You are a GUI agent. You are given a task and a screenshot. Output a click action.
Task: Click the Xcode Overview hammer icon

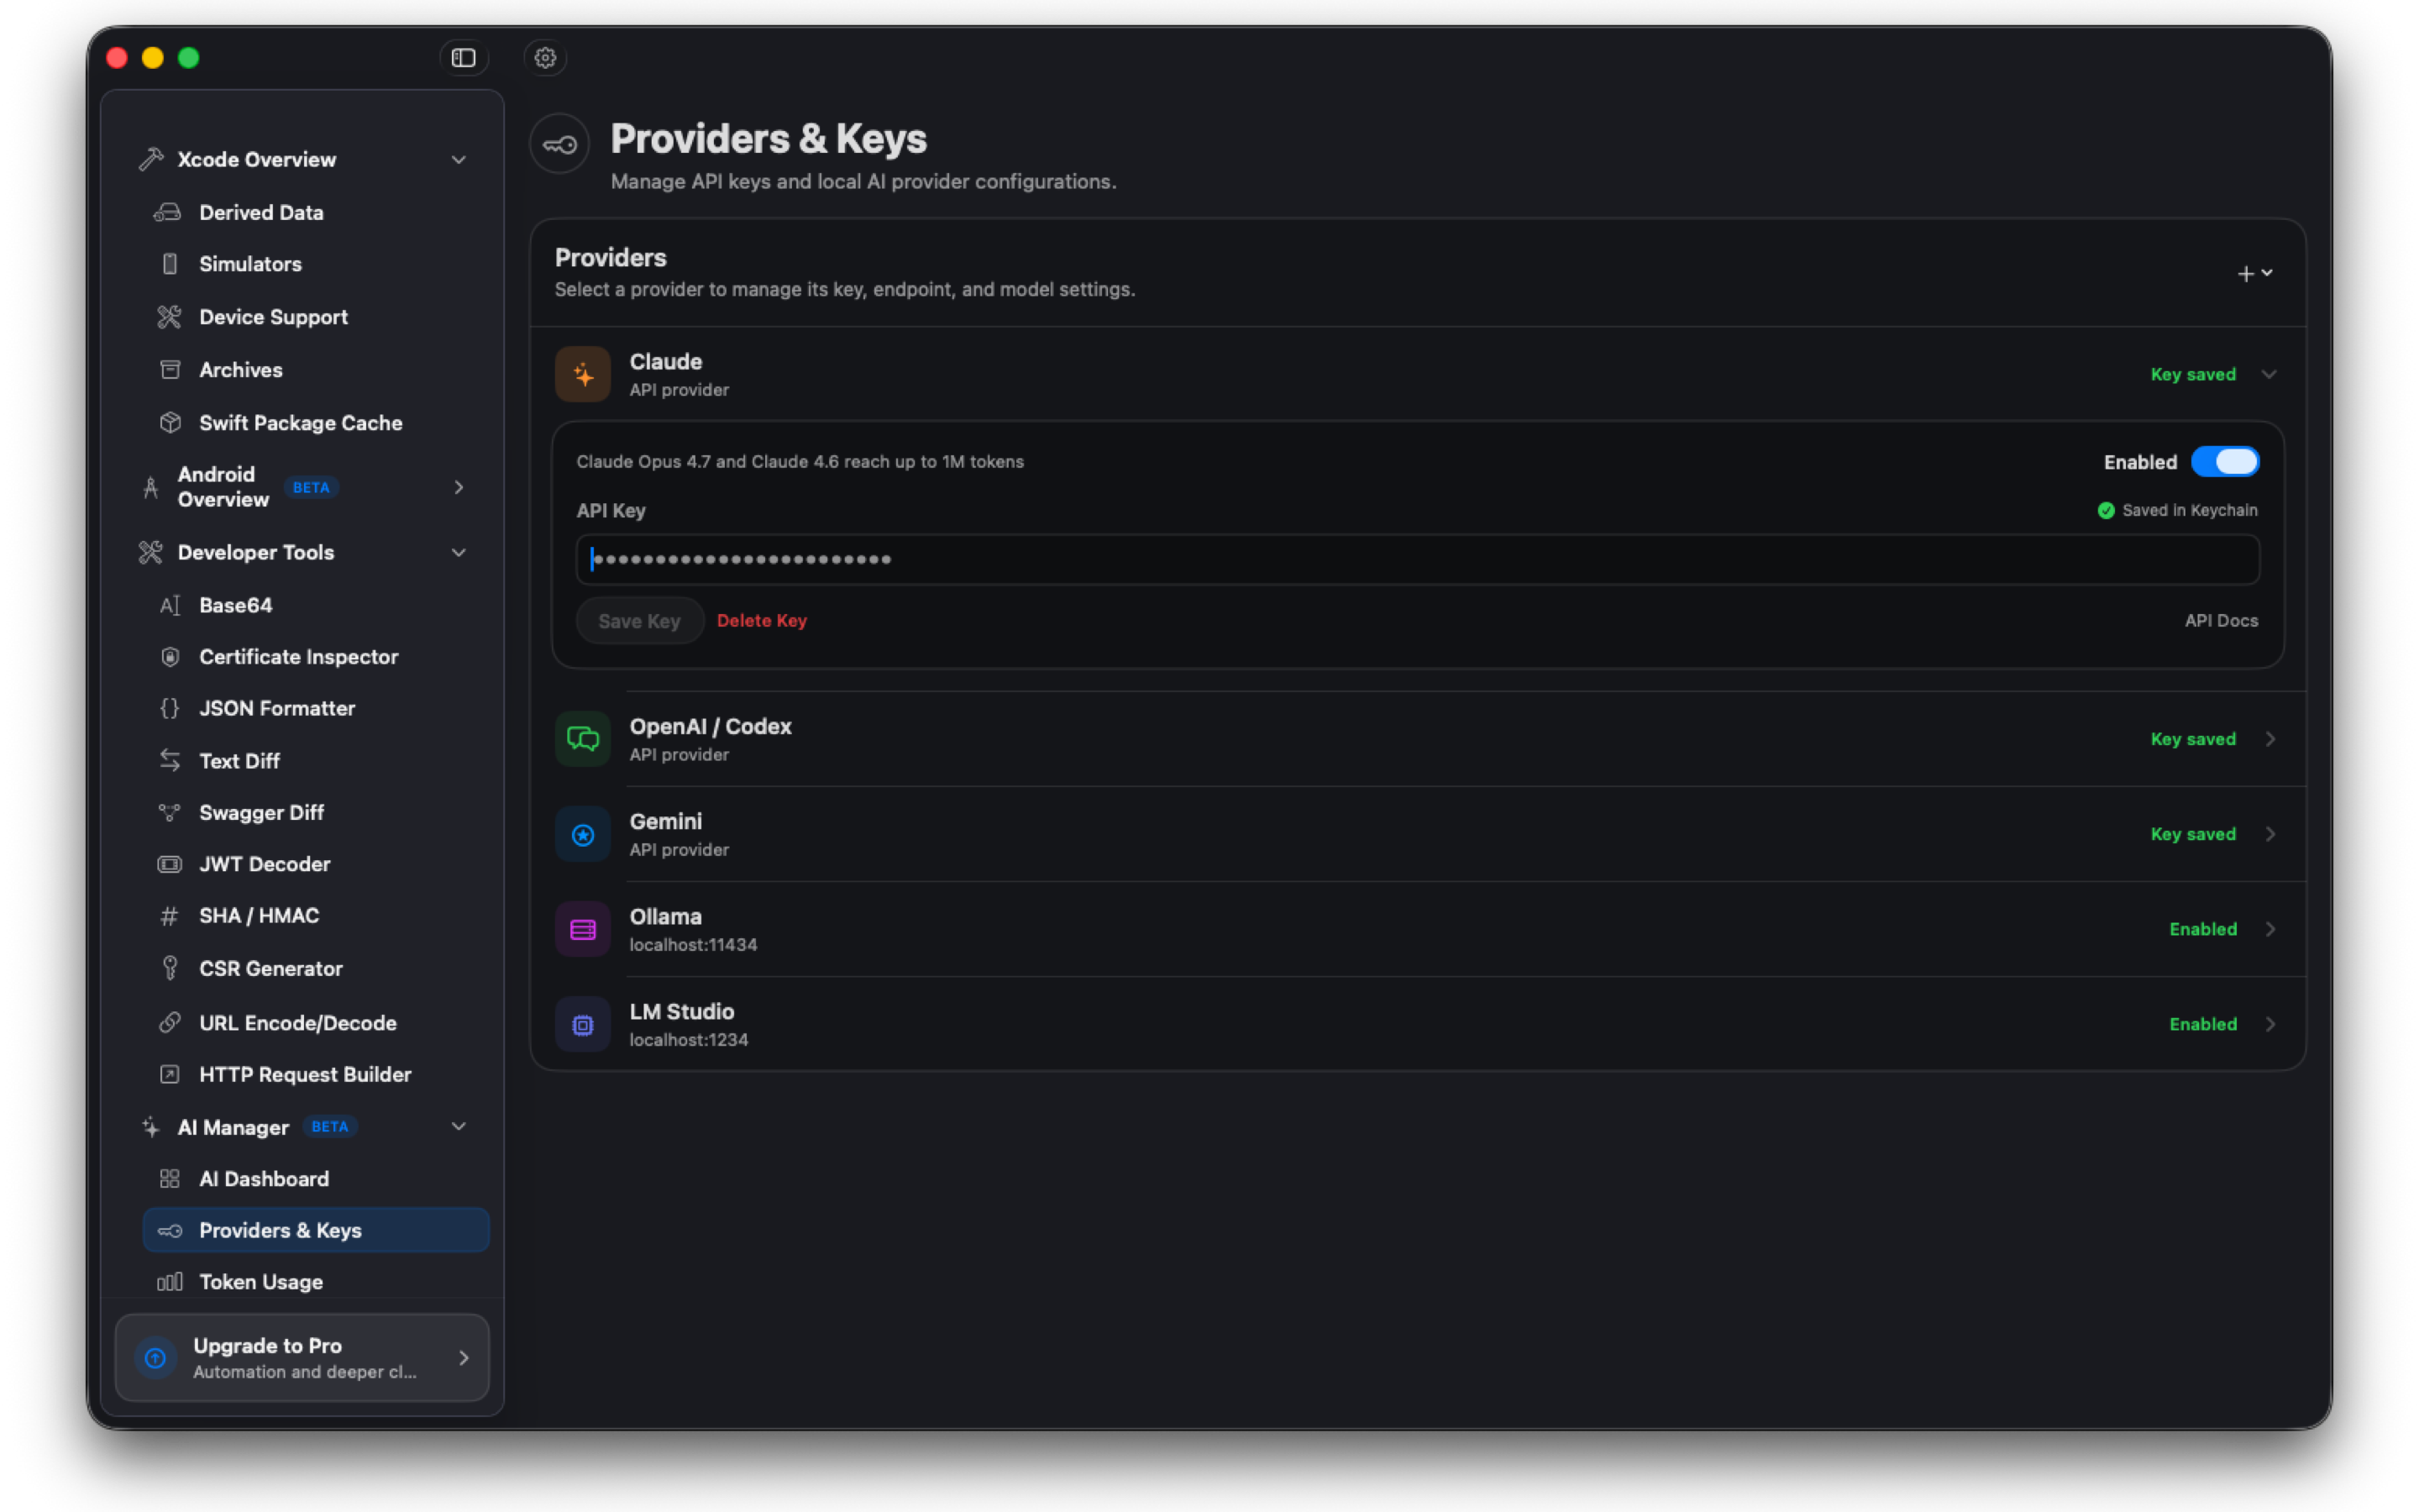pyautogui.click(x=151, y=160)
